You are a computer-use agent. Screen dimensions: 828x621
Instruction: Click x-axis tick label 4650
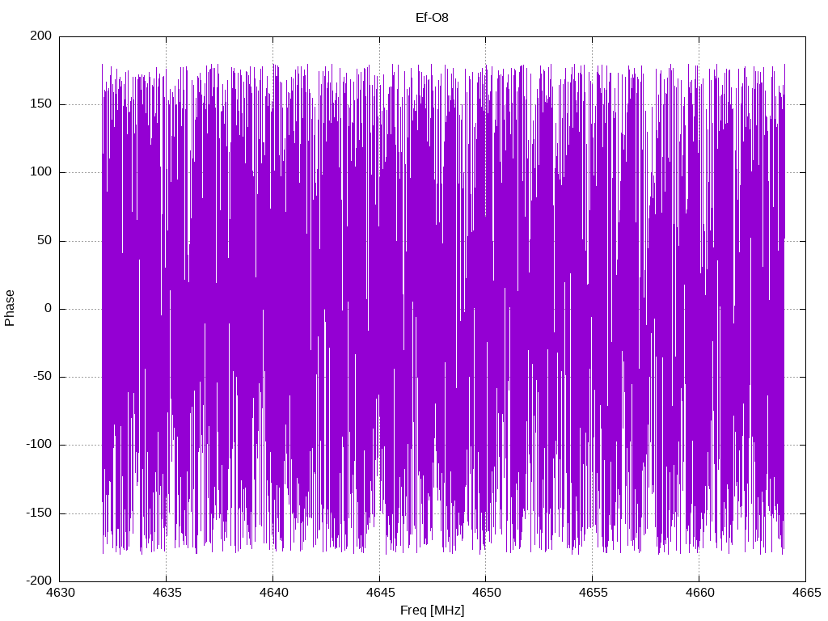click(x=487, y=593)
